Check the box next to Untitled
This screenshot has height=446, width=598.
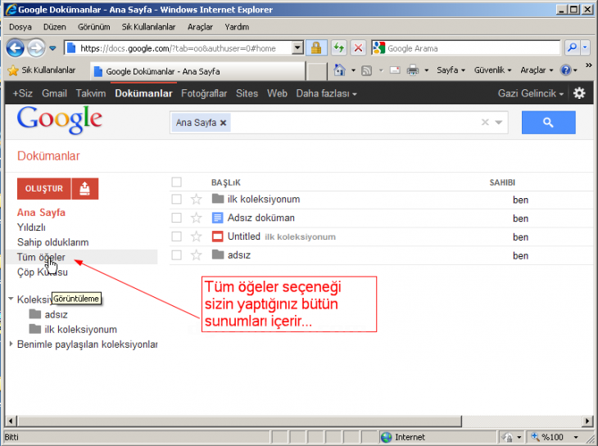pos(176,237)
